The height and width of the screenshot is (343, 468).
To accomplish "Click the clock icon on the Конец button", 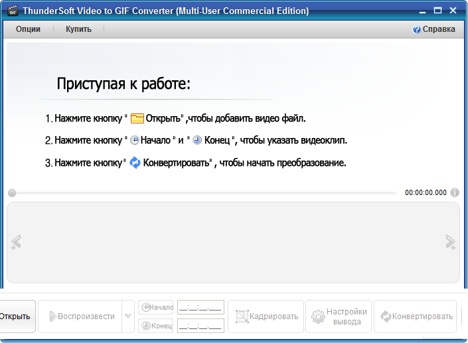I will [146, 326].
